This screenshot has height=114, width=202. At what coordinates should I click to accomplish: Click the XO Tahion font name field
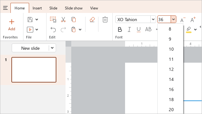click(133, 20)
